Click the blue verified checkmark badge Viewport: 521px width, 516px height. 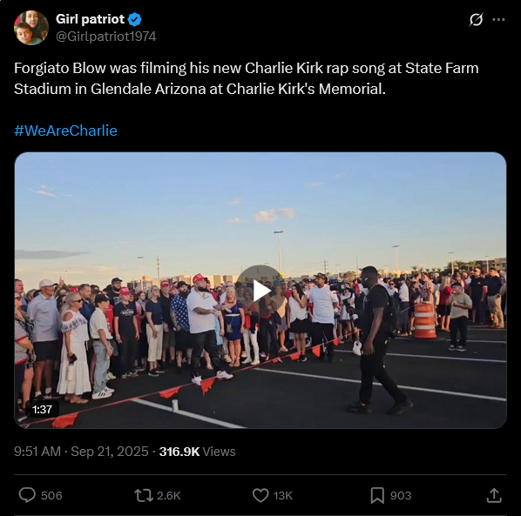(134, 19)
